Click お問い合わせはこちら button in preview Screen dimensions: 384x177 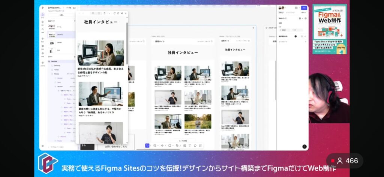(112, 146)
